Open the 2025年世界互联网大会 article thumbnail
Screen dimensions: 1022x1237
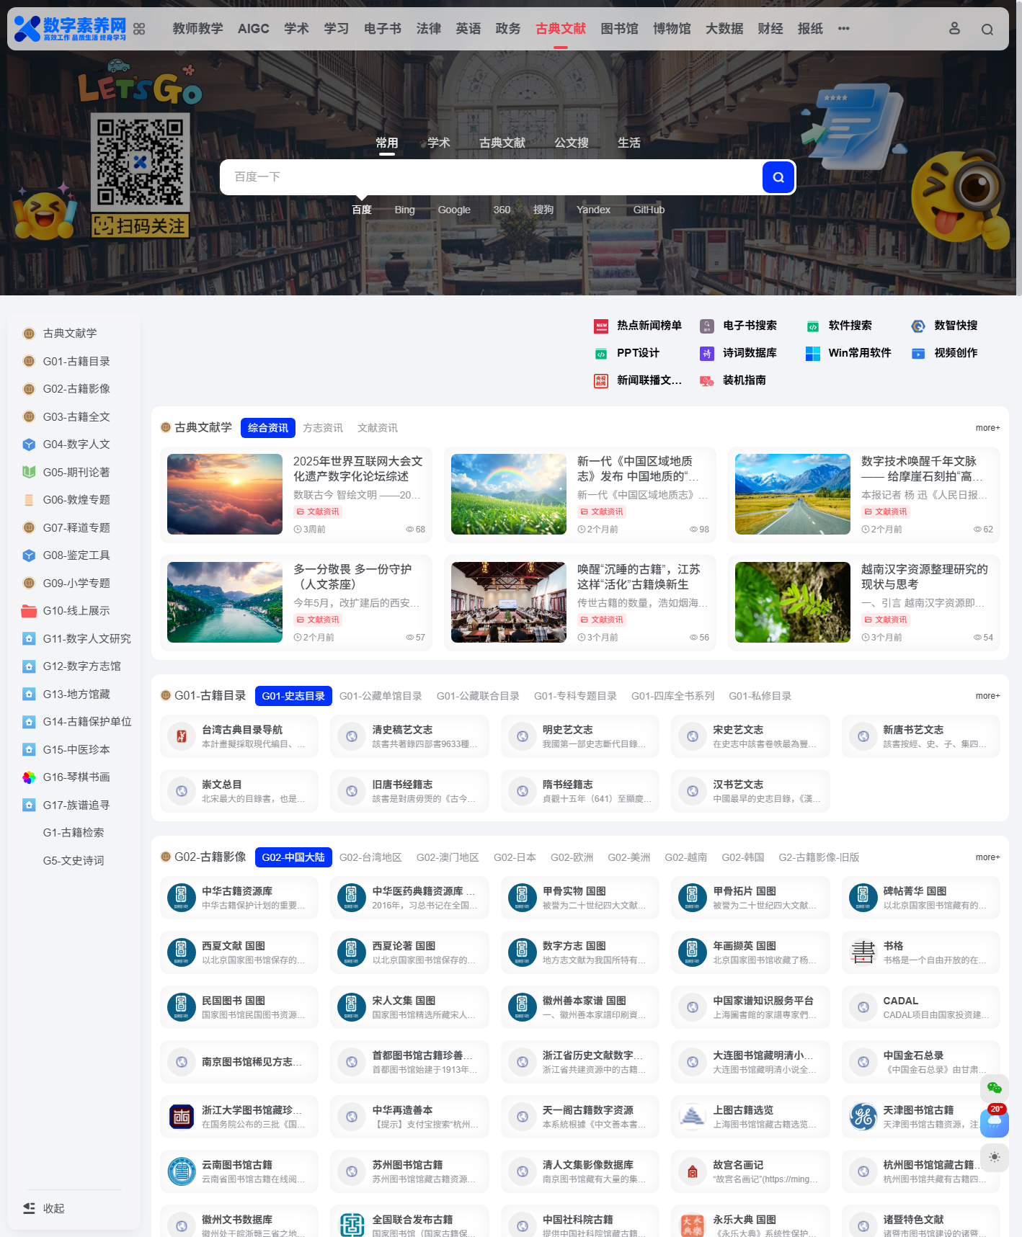click(x=225, y=494)
